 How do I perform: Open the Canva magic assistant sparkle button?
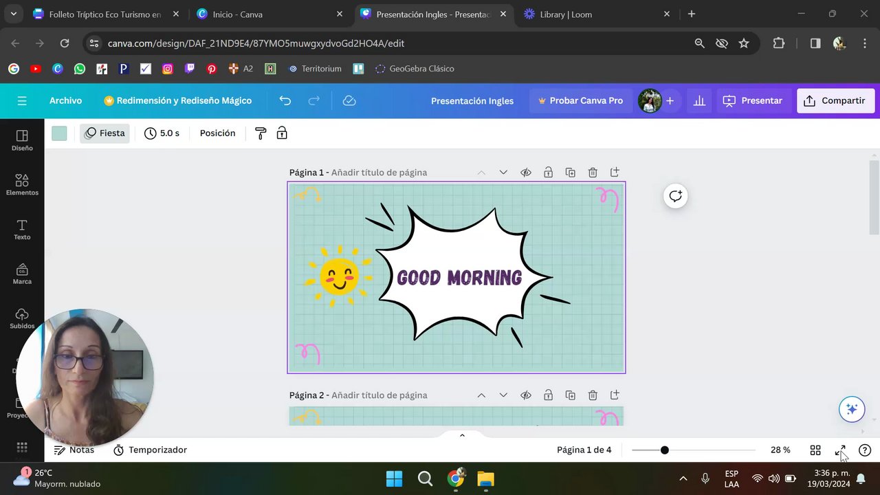pyautogui.click(x=852, y=409)
